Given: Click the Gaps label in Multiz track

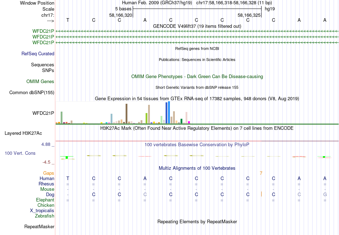Looking at the screenshot, I should point(49,173).
